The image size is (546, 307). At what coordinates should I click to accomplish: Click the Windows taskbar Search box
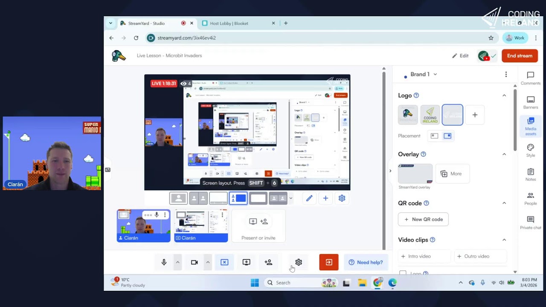tap(300, 283)
